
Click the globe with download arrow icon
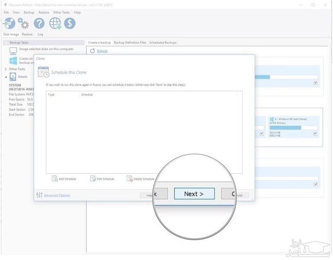(55, 24)
